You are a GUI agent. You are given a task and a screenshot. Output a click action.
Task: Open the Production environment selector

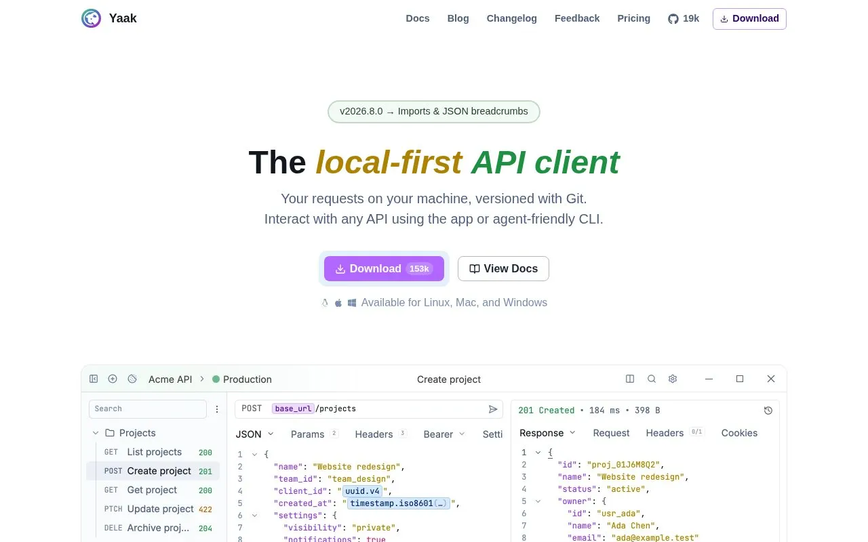pyautogui.click(x=242, y=379)
